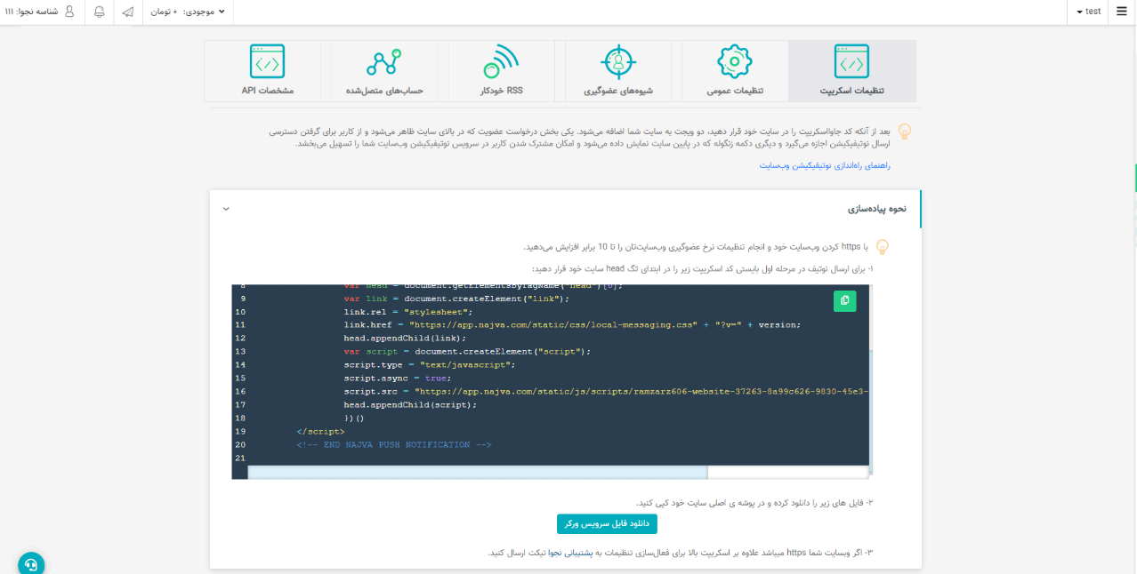
Task: Click the script settings code-window icon
Action: tap(852, 62)
